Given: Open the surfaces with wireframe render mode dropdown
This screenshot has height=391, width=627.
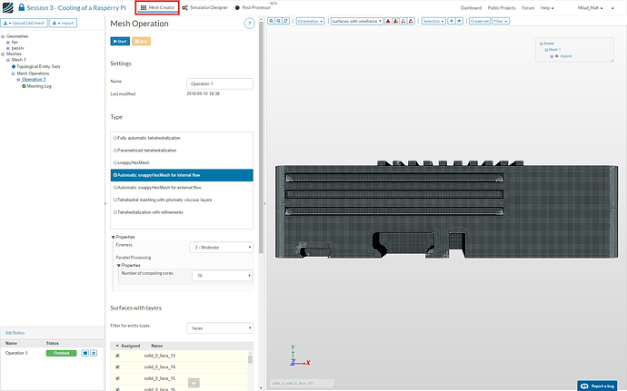Looking at the screenshot, I should pyautogui.click(x=357, y=20).
